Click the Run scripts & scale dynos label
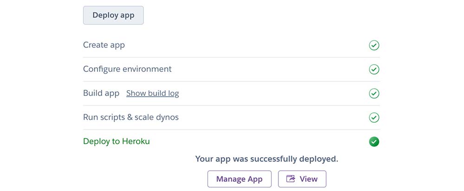This screenshot has height=191, width=464. coord(131,117)
